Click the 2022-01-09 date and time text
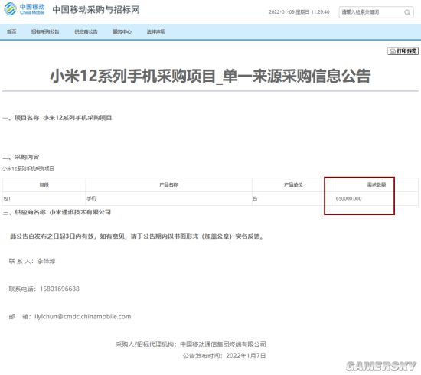 point(299,12)
